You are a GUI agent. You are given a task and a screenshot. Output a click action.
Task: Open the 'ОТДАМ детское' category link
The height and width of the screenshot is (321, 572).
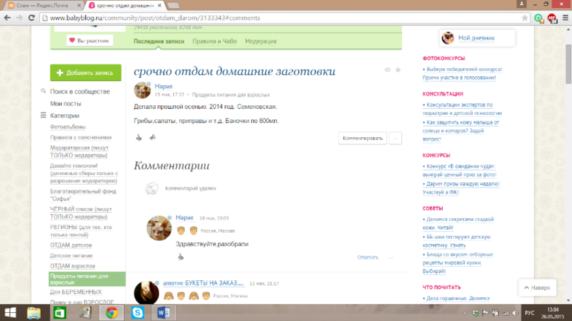coord(71,245)
